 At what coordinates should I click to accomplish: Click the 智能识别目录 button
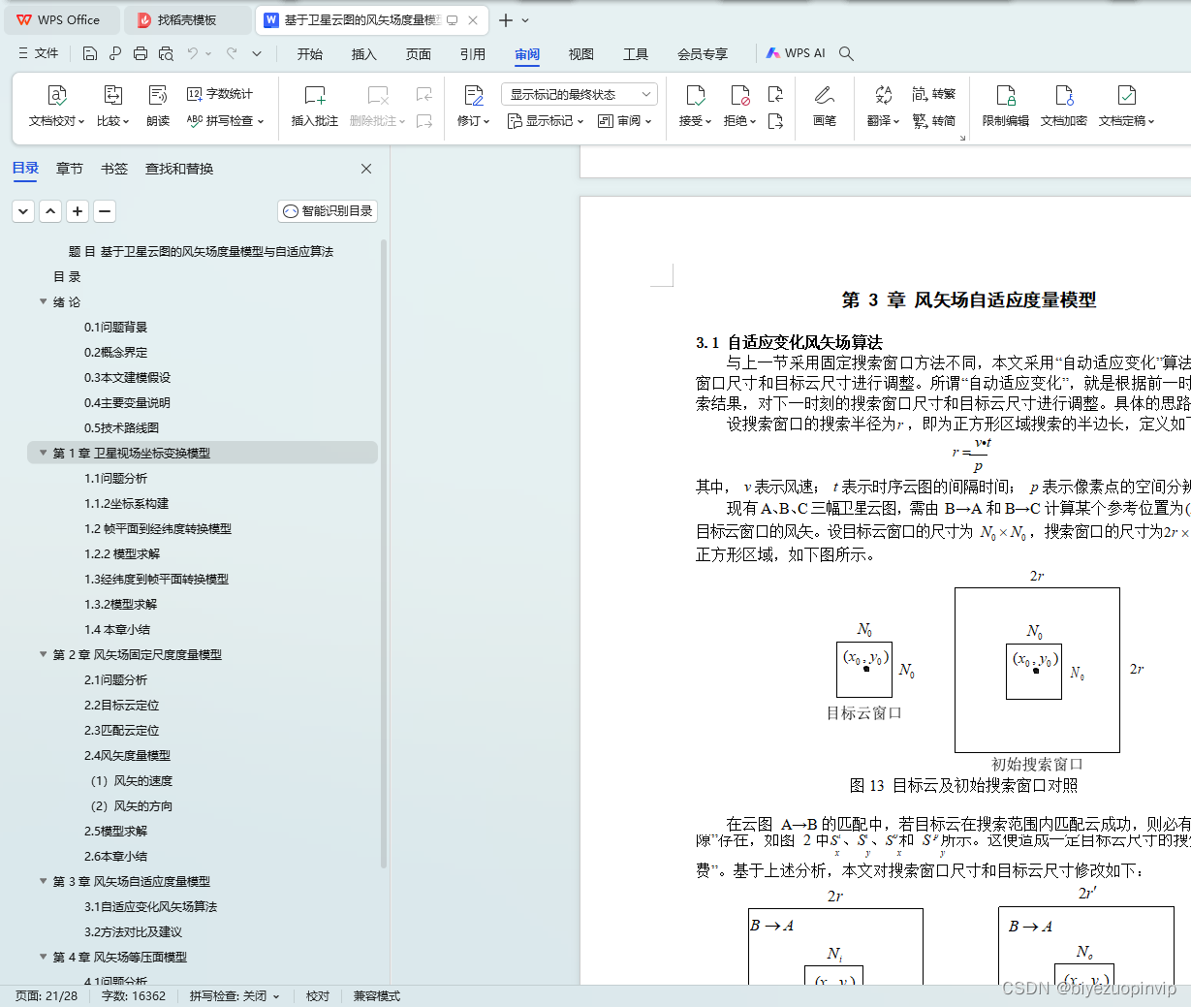pos(328,210)
